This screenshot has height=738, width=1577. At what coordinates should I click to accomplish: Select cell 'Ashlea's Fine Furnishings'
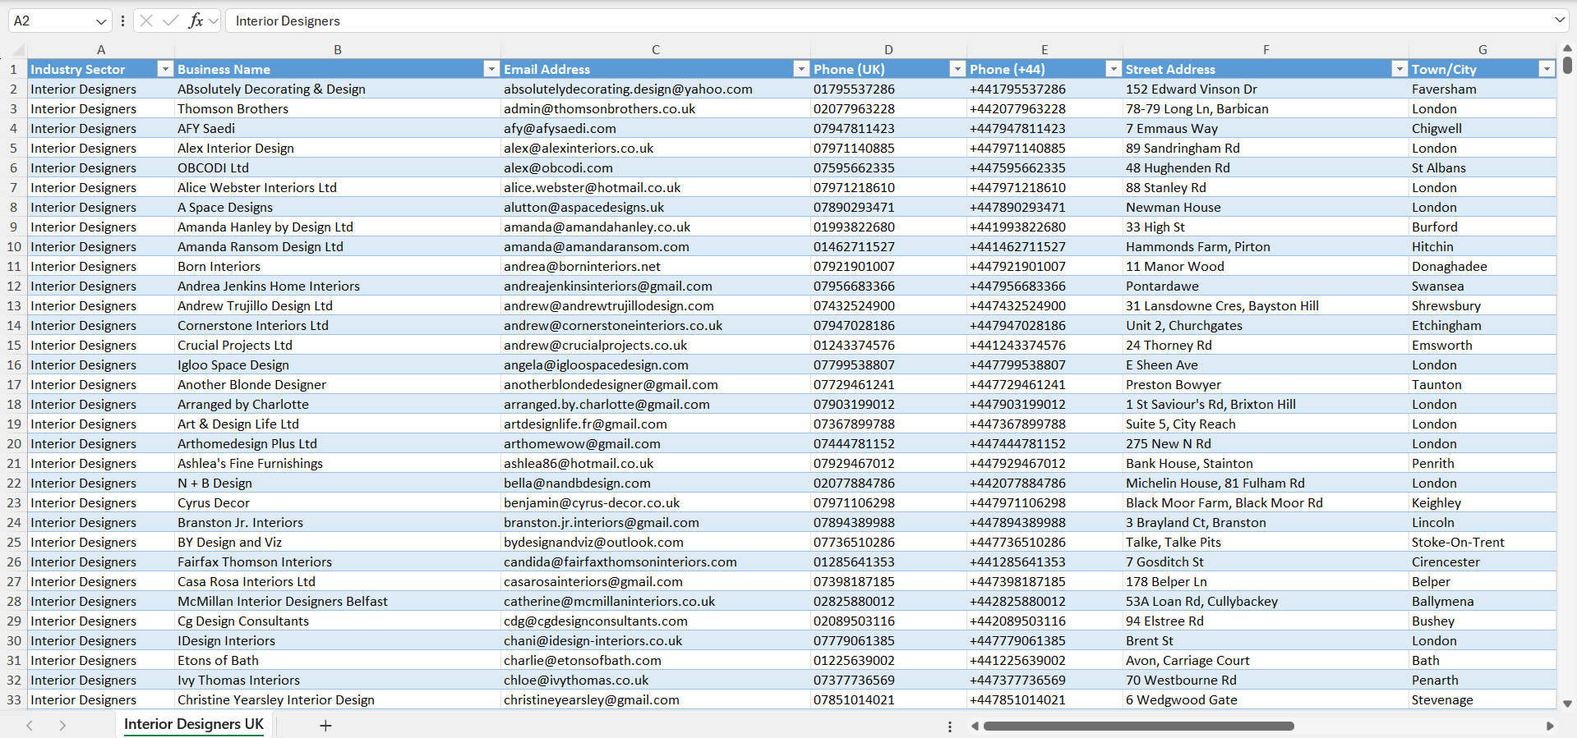(x=338, y=463)
